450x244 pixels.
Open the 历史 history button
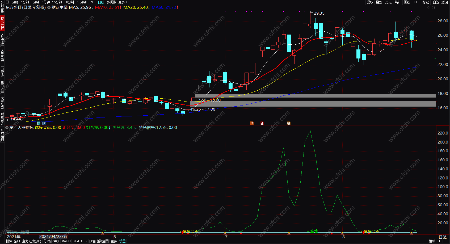[389, 2]
